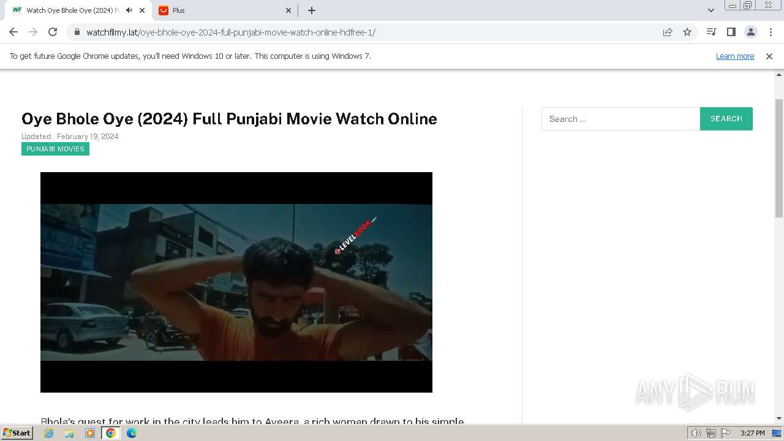
Task: Close the Plus tab
Action: click(x=288, y=10)
